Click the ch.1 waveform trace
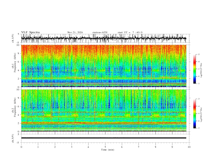 [x=104, y=38]
